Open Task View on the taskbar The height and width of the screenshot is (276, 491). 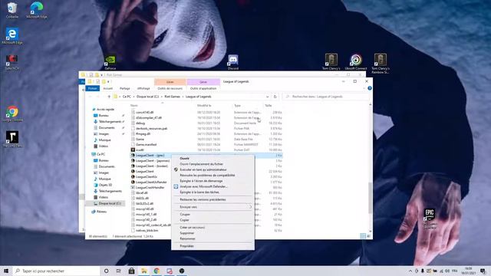coord(118,271)
